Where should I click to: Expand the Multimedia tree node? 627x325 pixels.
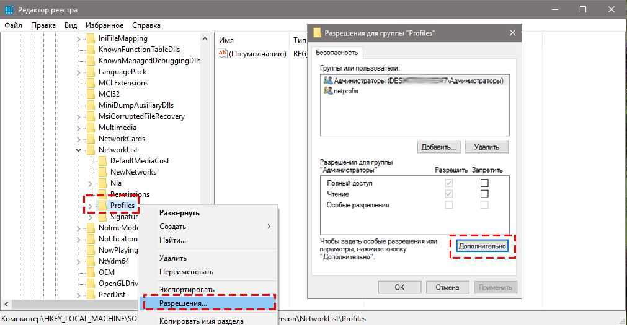78,128
